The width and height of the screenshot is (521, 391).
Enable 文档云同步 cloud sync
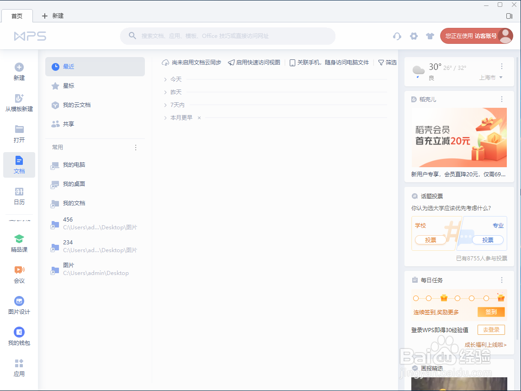192,63
